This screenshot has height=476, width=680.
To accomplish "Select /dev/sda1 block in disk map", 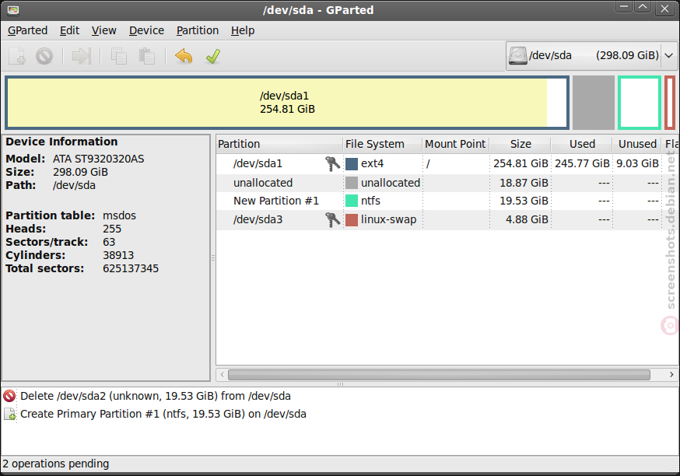I will tap(287, 103).
